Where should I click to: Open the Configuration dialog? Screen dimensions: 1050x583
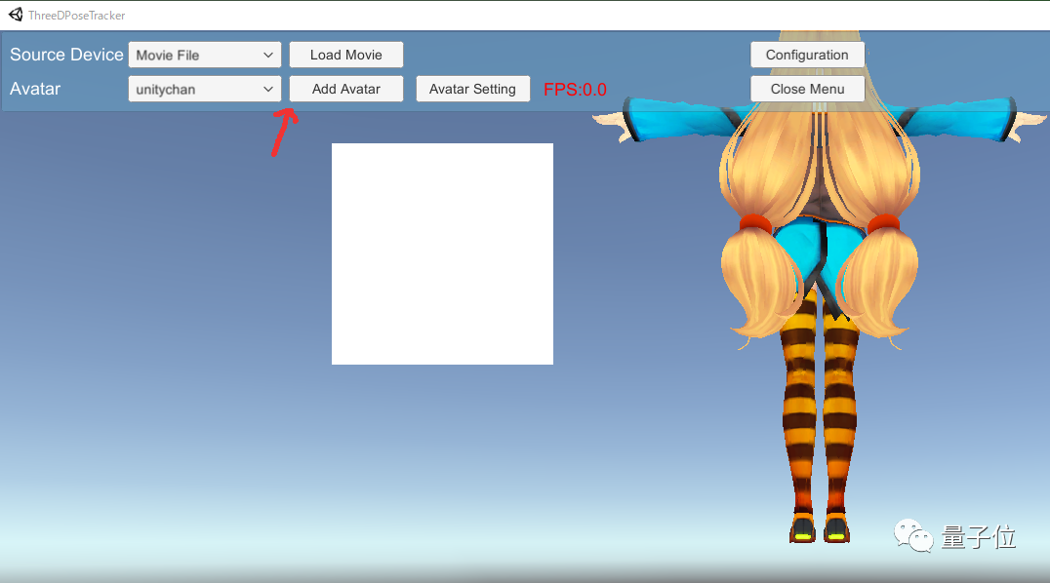[x=807, y=55]
